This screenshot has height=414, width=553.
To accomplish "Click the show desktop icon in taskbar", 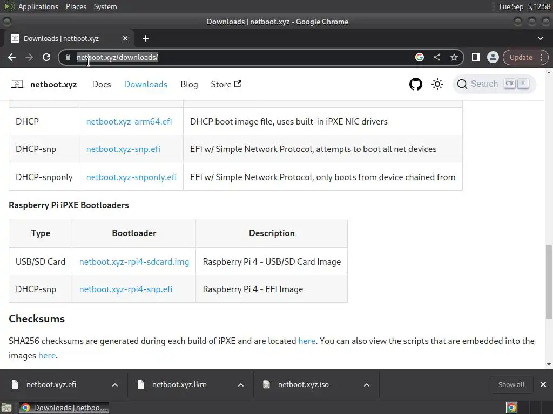I will [x=6, y=408].
